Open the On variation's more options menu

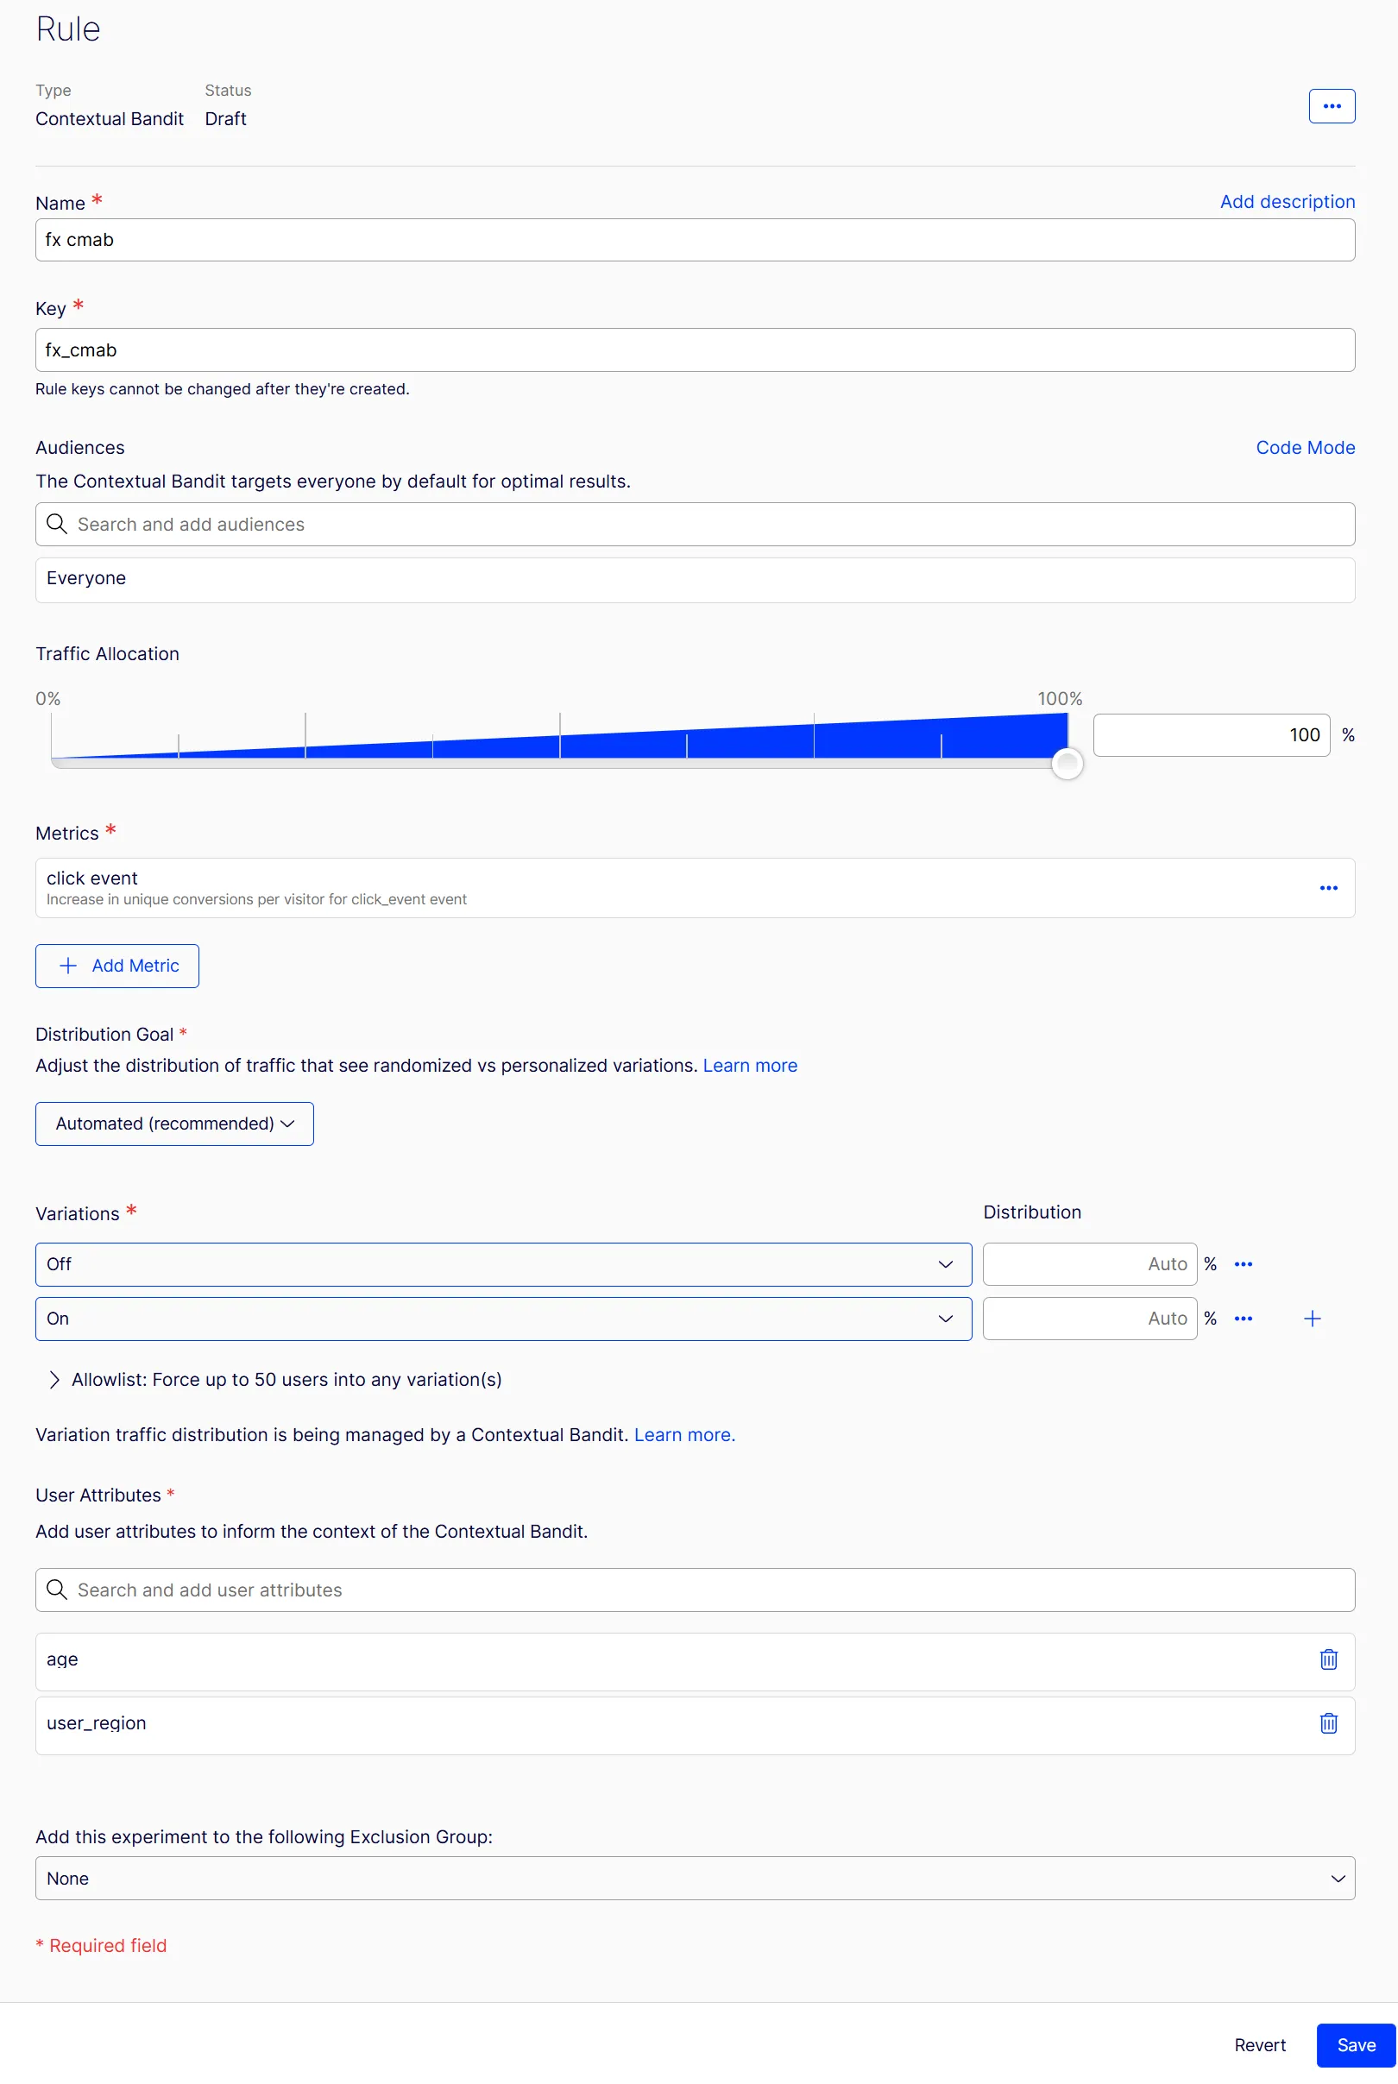pyautogui.click(x=1243, y=1319)
